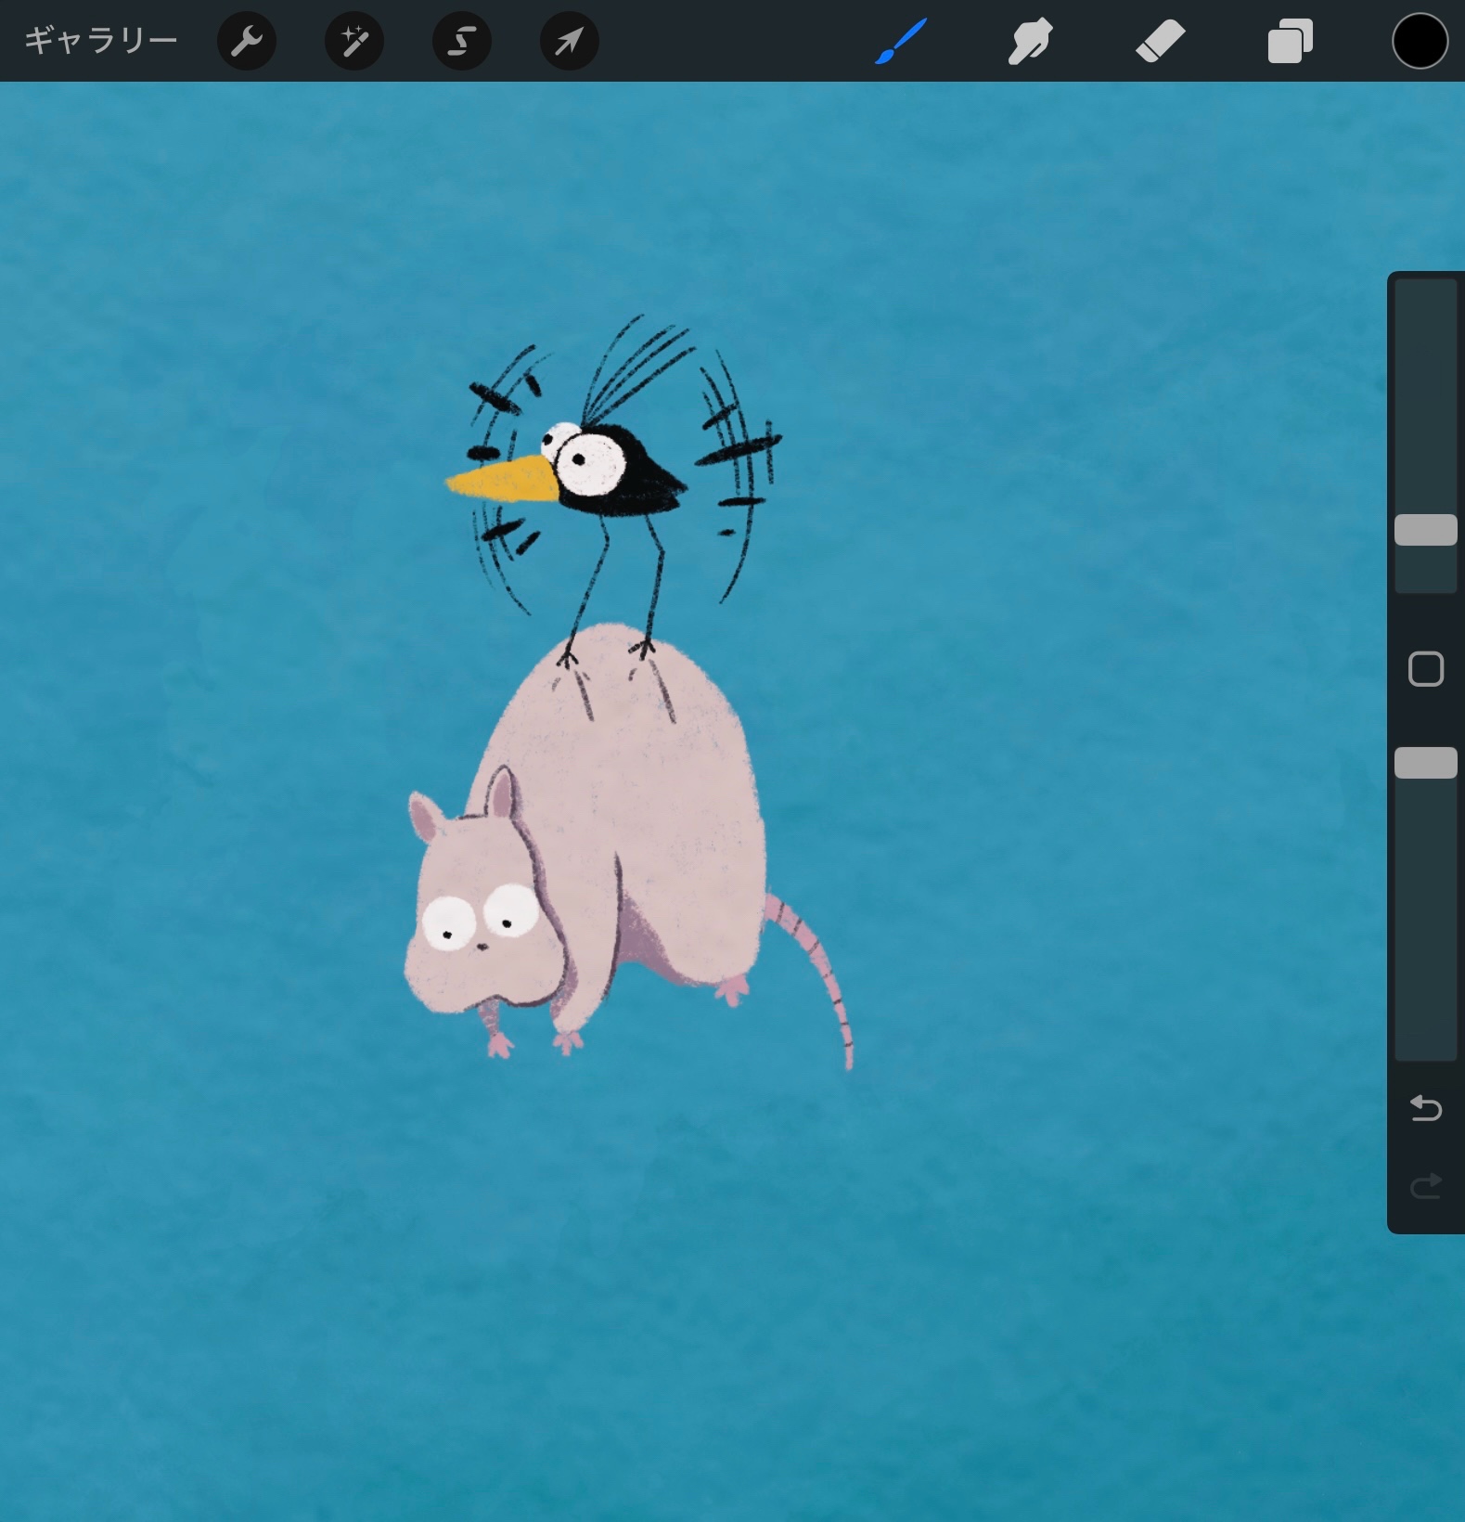
Task: Select the Brush tool
Action: [x=900, y=42]
